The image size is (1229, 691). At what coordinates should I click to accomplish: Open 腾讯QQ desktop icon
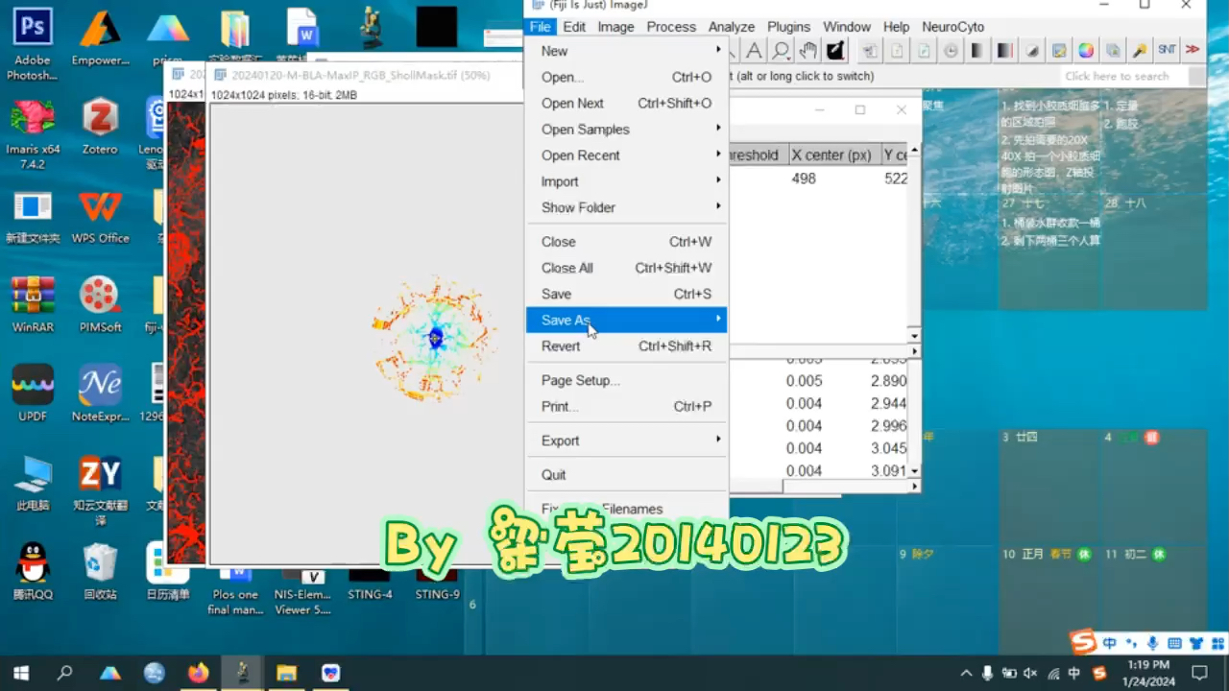pos(33,571)
